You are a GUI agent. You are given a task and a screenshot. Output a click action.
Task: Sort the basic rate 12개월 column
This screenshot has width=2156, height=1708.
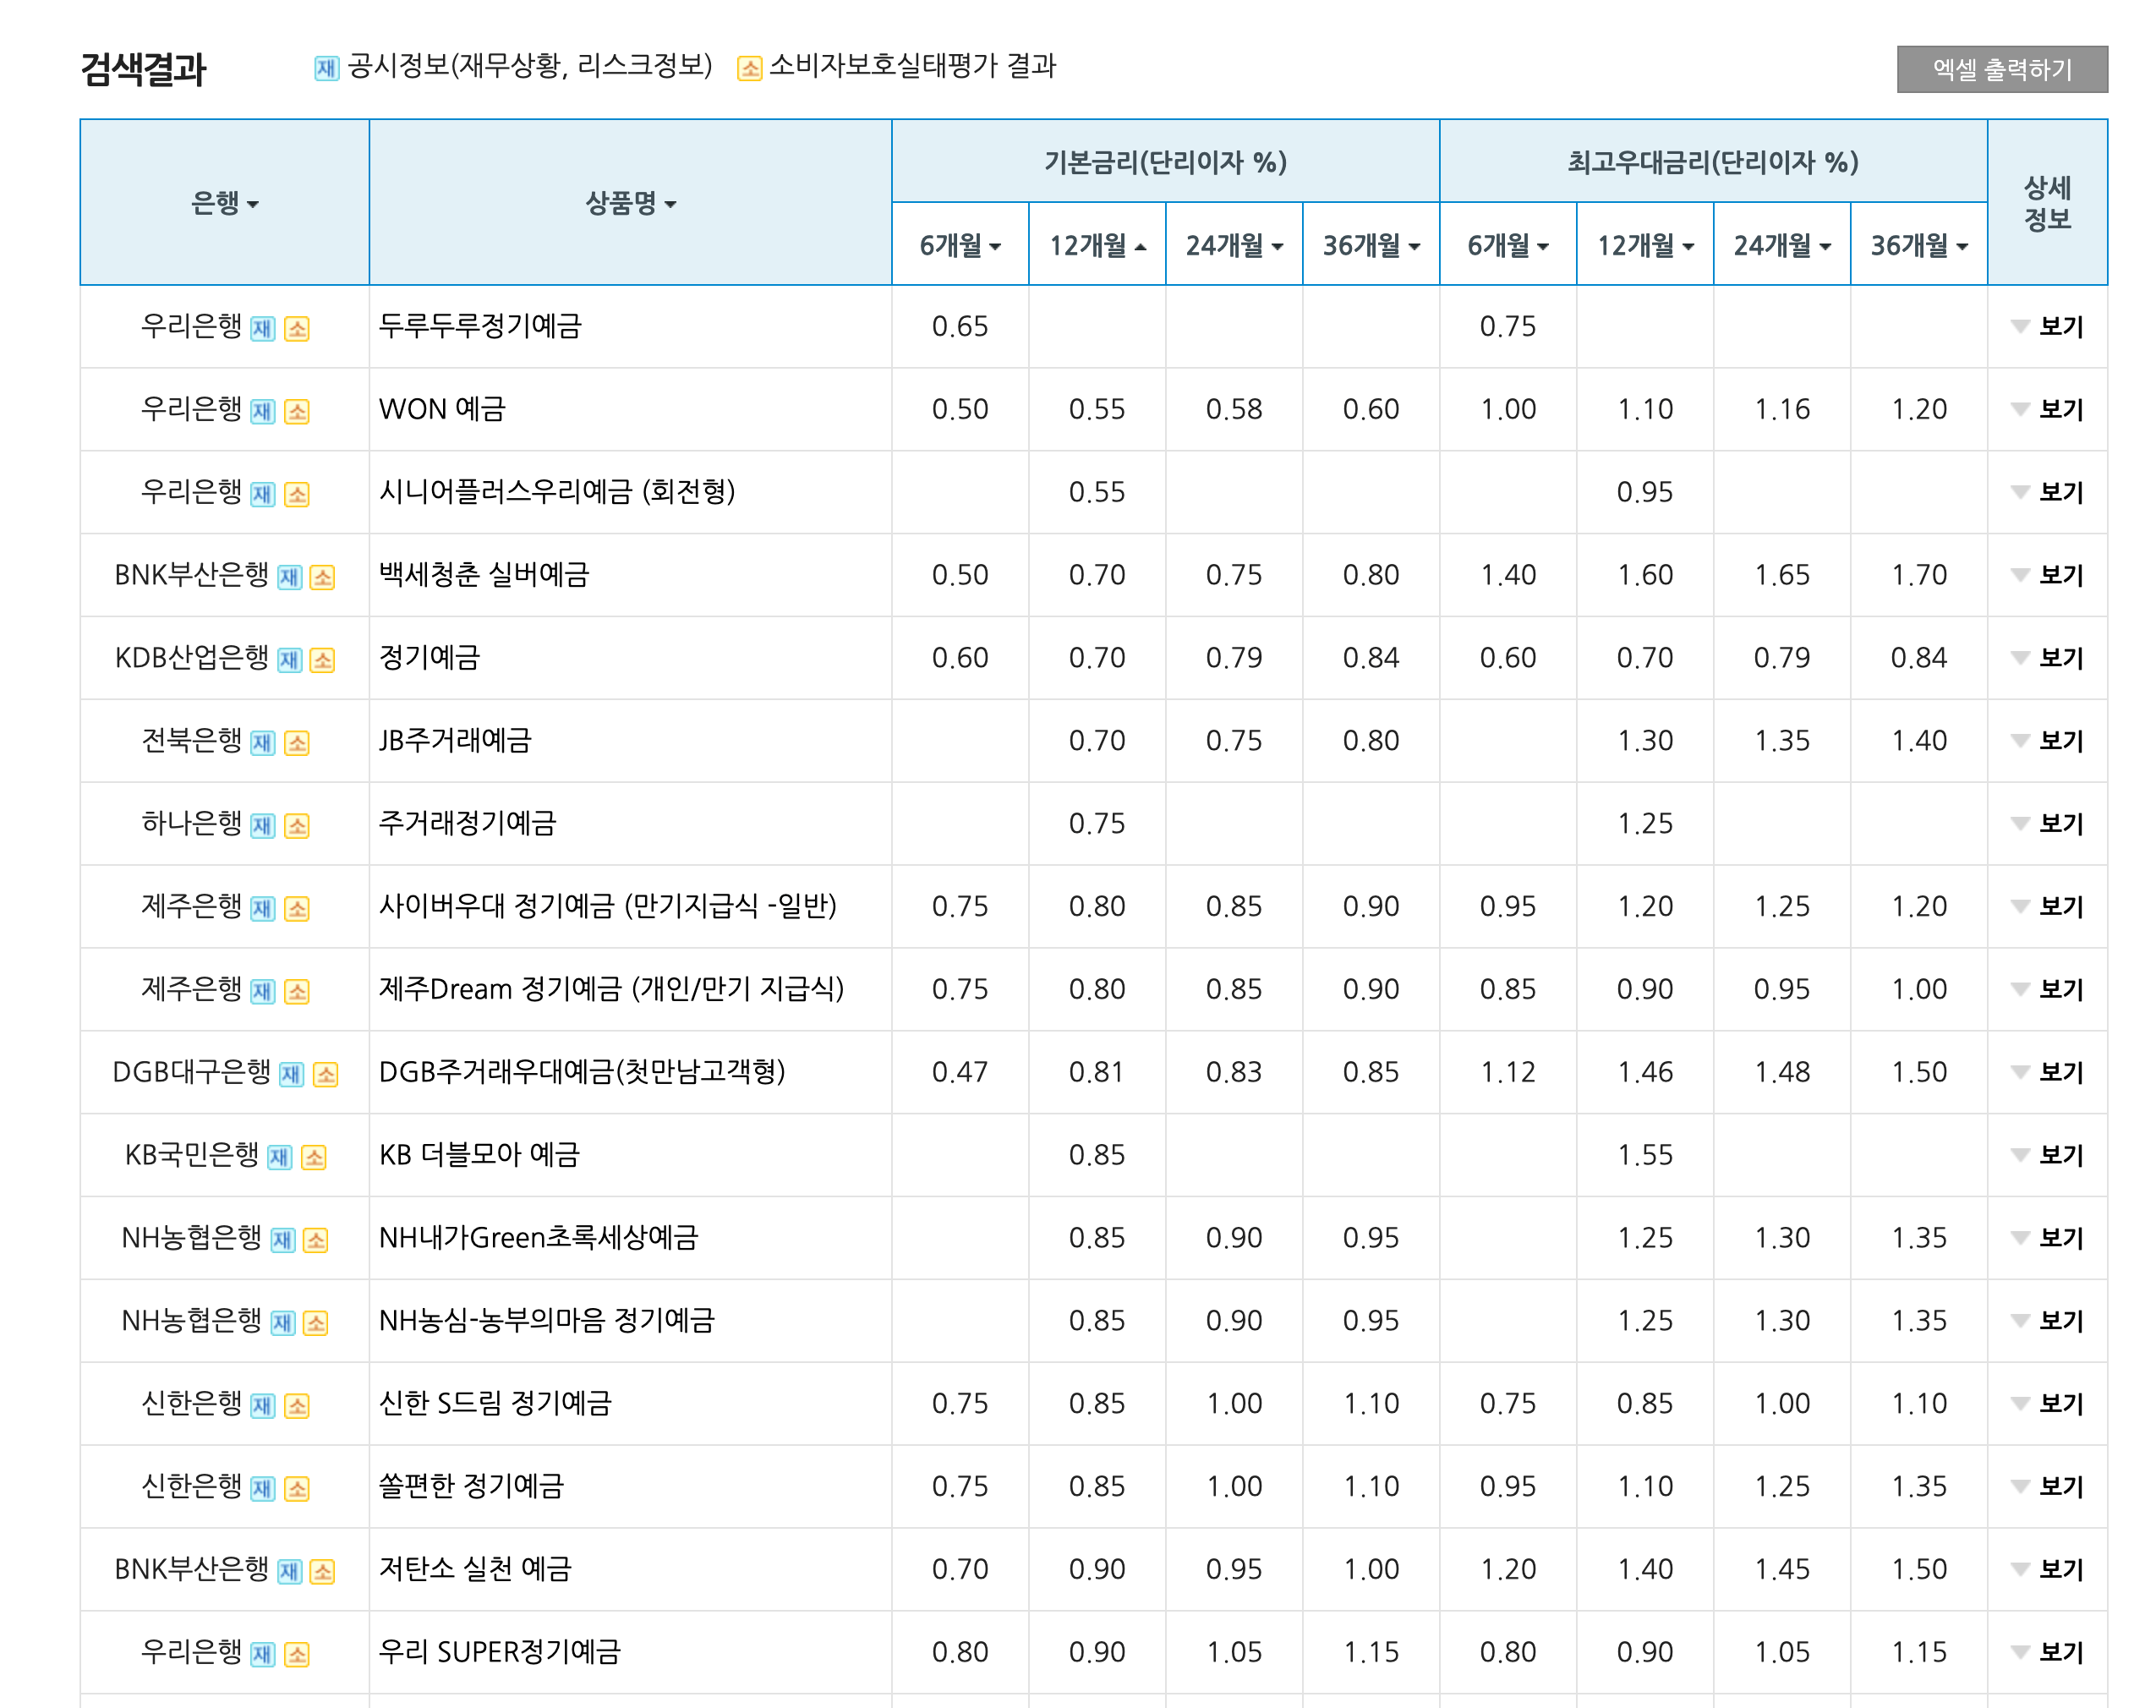[x=1097, y=246]
